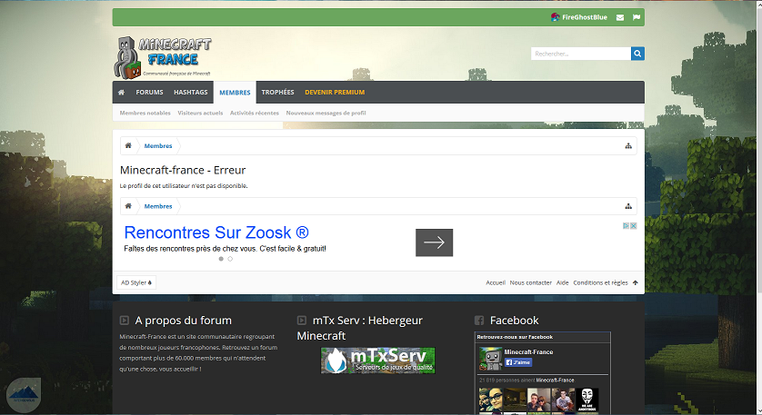
Task: Click the mTx Serv : Hebergeur Minecraft heading
Action: (359, 328)
